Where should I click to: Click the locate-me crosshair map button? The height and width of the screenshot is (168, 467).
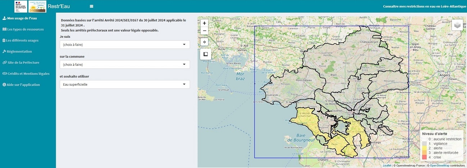204,42
